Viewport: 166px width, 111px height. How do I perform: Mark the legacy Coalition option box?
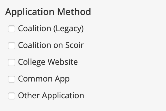(x=12, y=29)
